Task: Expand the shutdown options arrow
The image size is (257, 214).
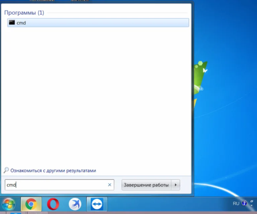Action: pyautogui.click(x=176, y=185)
